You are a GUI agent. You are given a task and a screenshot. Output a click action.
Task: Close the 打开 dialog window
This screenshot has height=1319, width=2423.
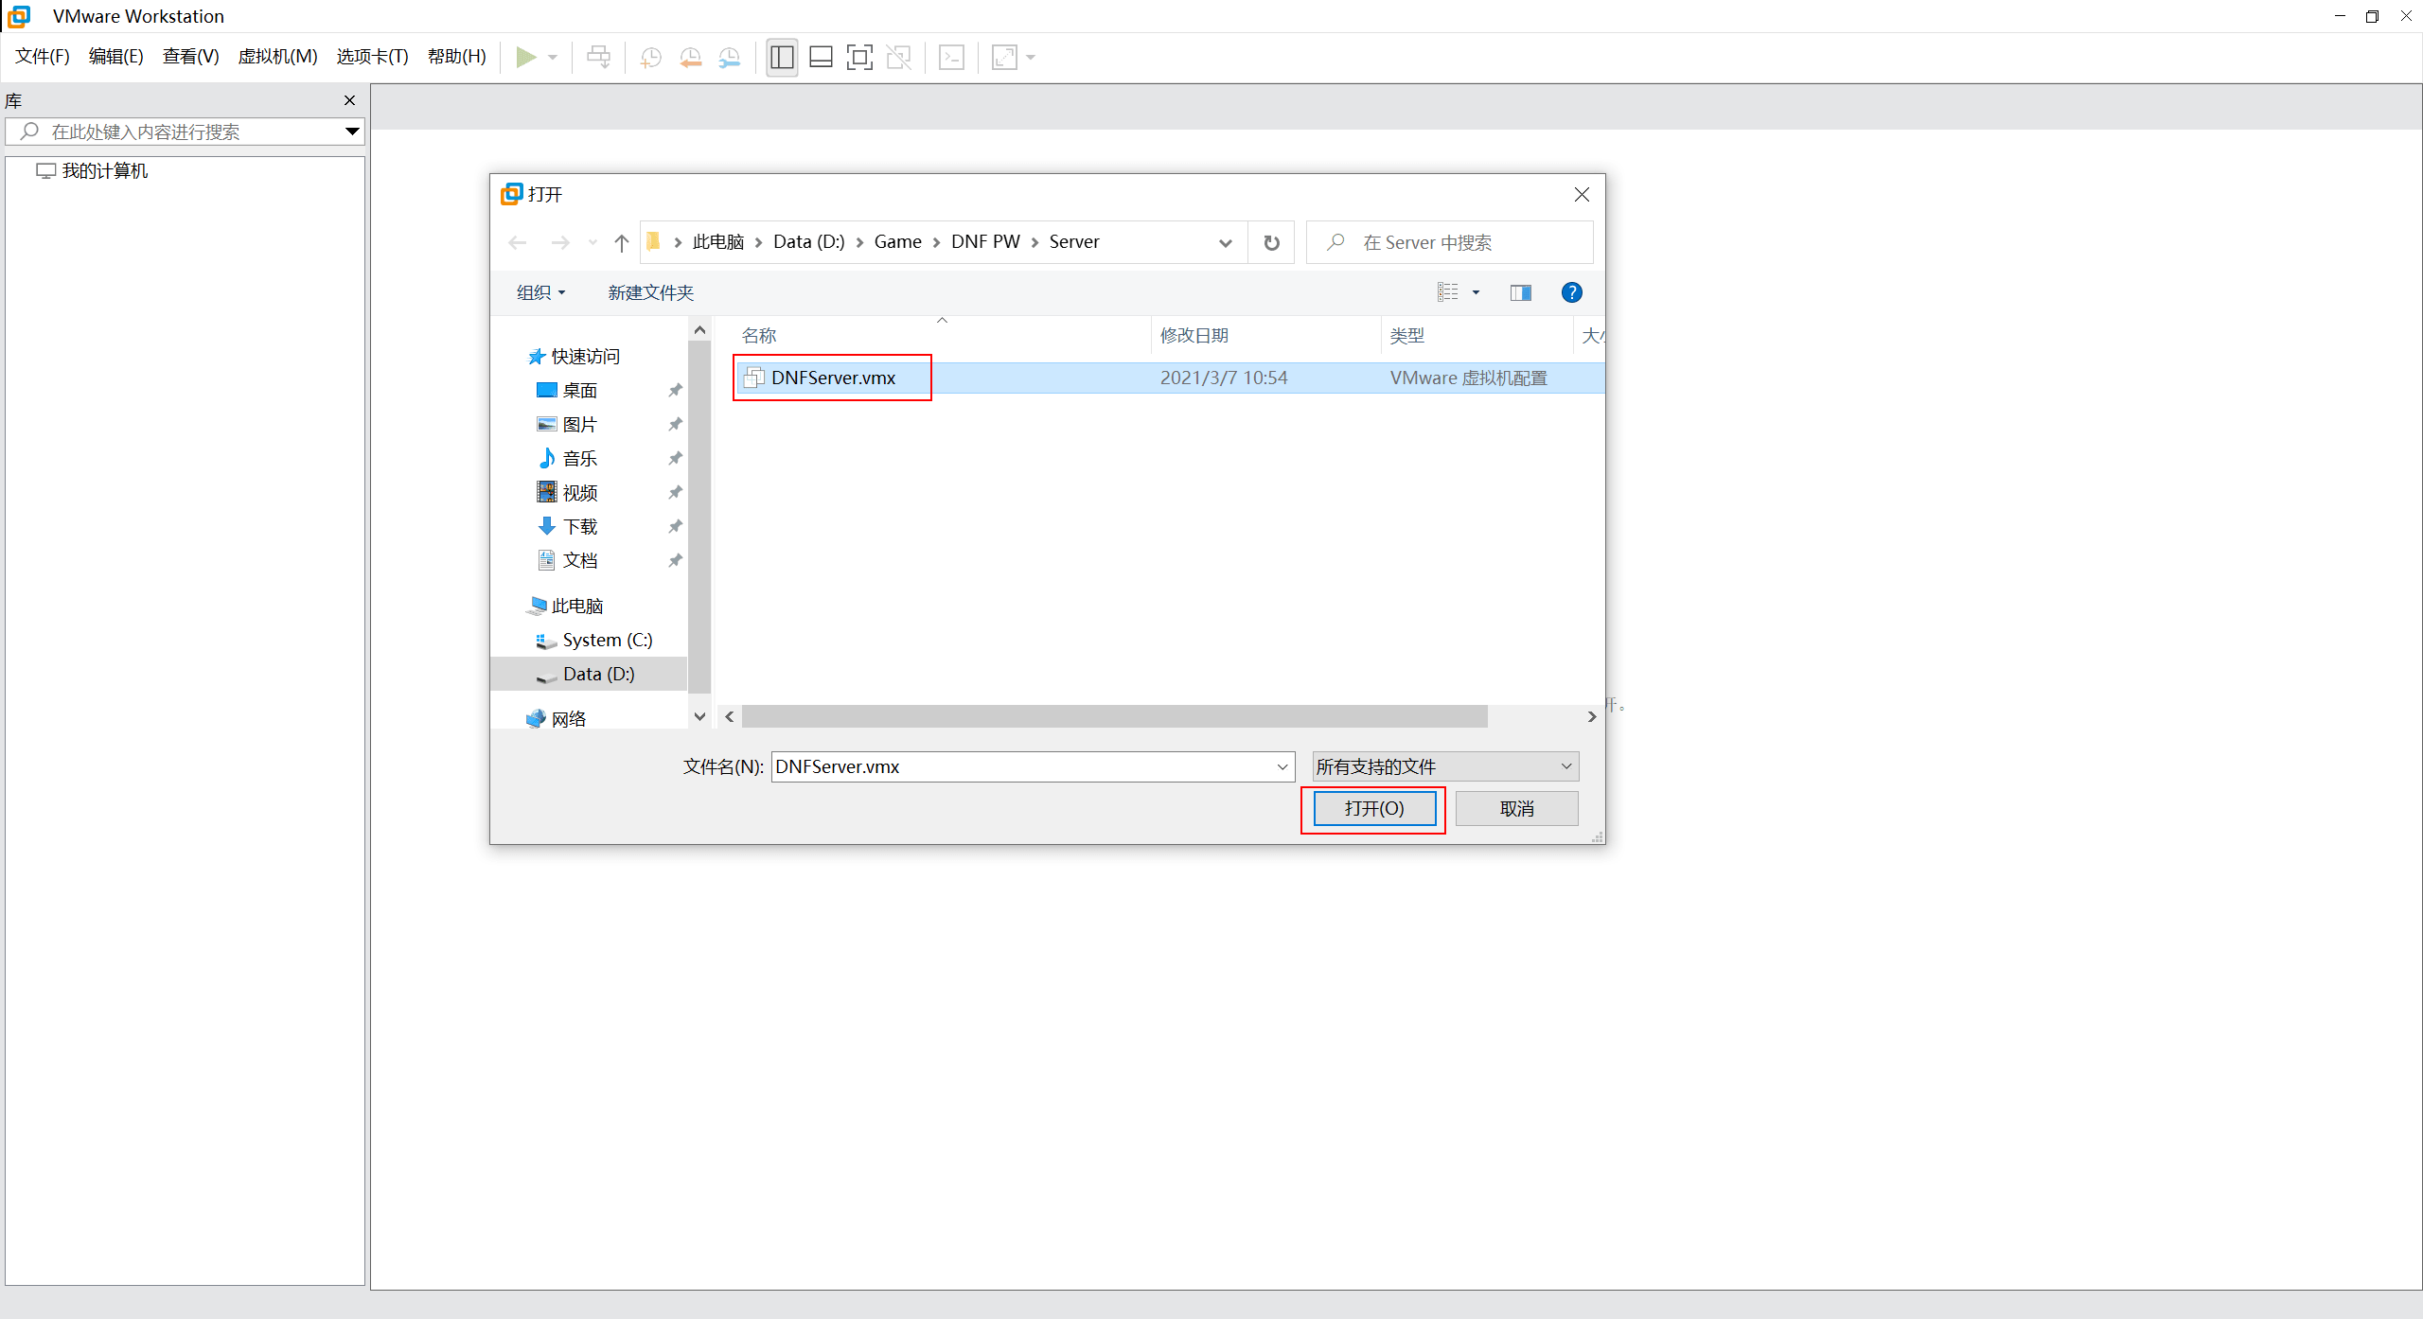tap(1582, 195)
